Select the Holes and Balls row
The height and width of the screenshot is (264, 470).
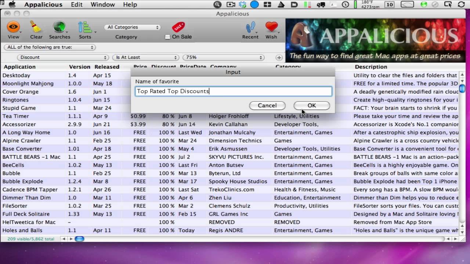click(x=230, y=230)
